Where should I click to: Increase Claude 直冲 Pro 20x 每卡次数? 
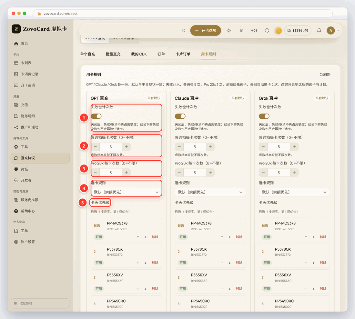pos(210,173)
